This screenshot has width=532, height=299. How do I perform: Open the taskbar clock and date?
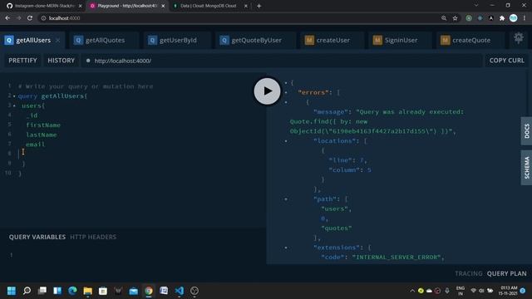508,291
